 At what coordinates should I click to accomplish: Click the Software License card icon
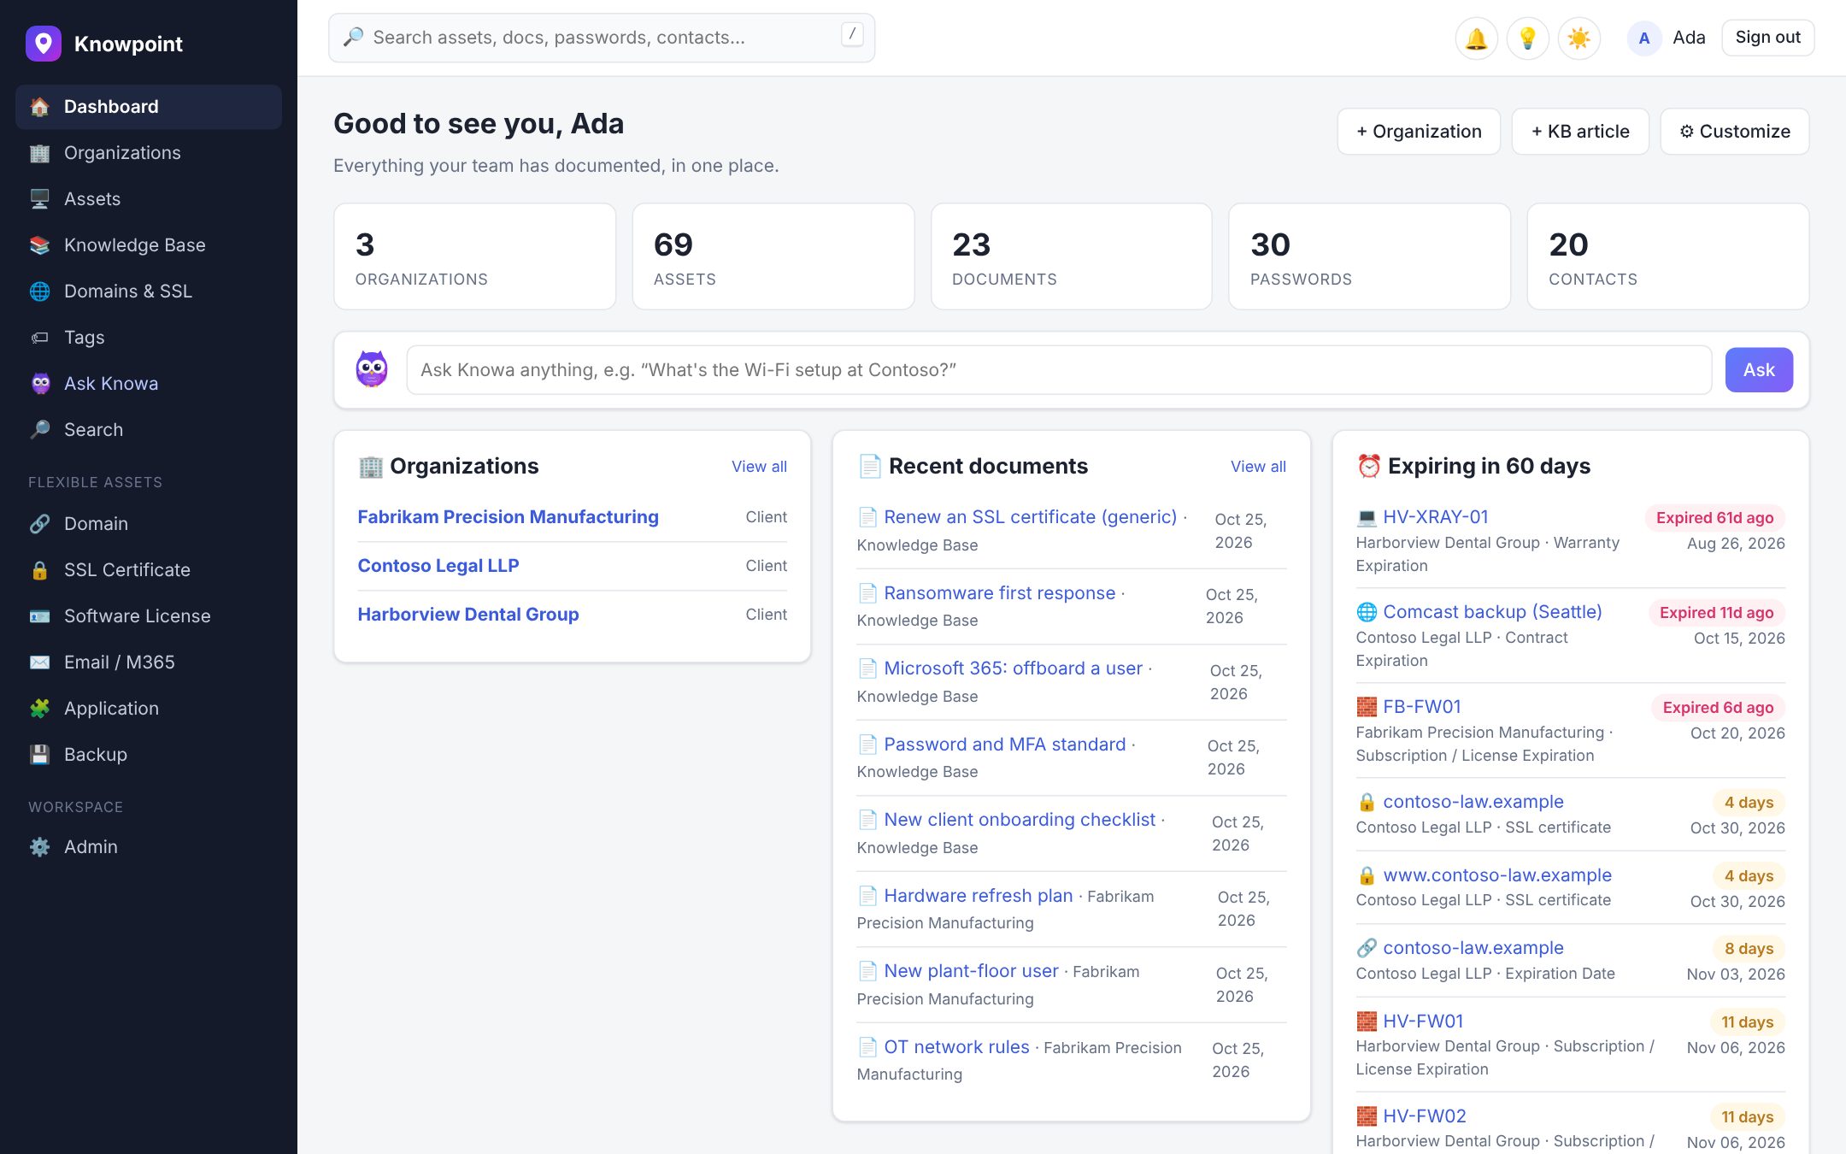point(39,616)
